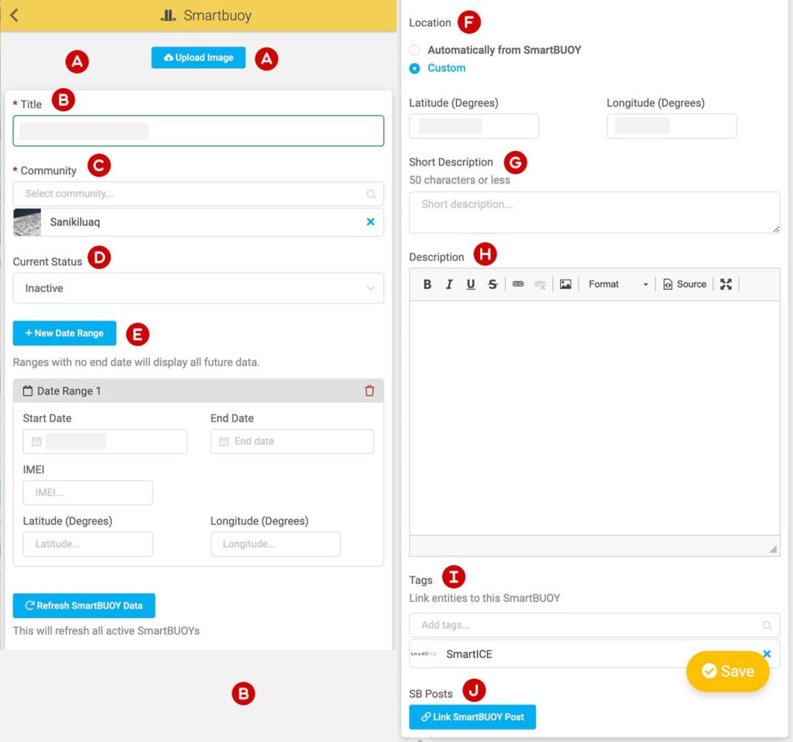Insert a link using the editor toolbar

(518, 284)
